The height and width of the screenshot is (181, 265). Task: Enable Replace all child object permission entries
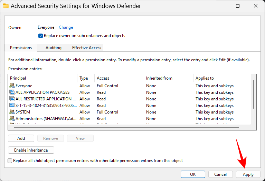click(10, 161)
